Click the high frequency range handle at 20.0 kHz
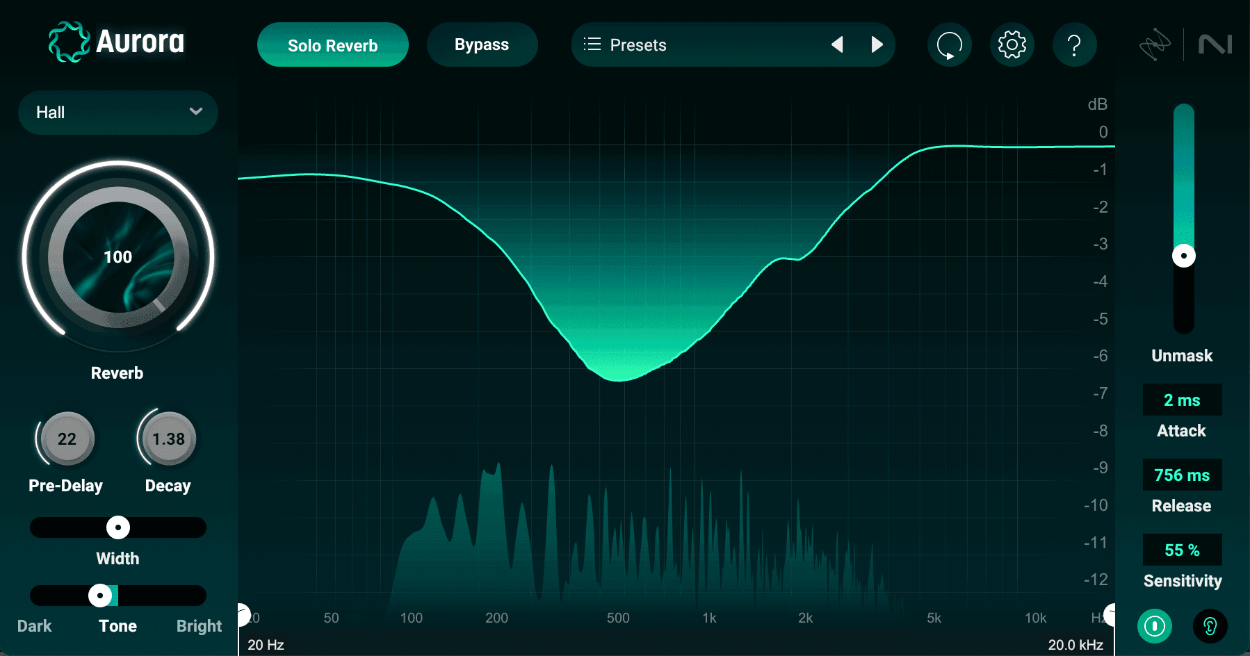 tap(1110, 615)
